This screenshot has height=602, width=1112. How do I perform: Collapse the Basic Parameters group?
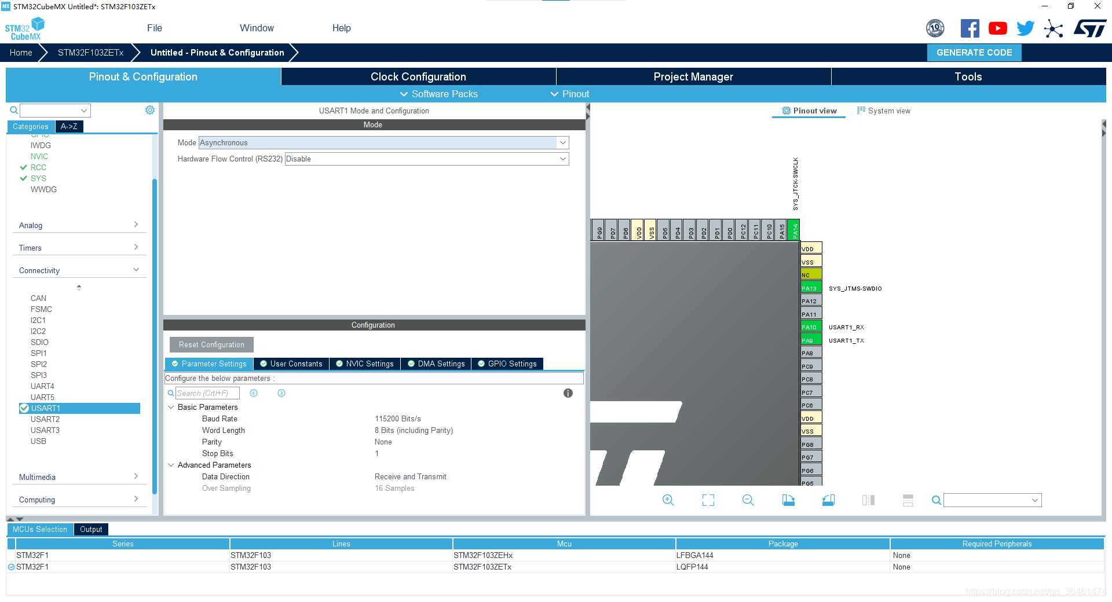(x=171, y=407)
